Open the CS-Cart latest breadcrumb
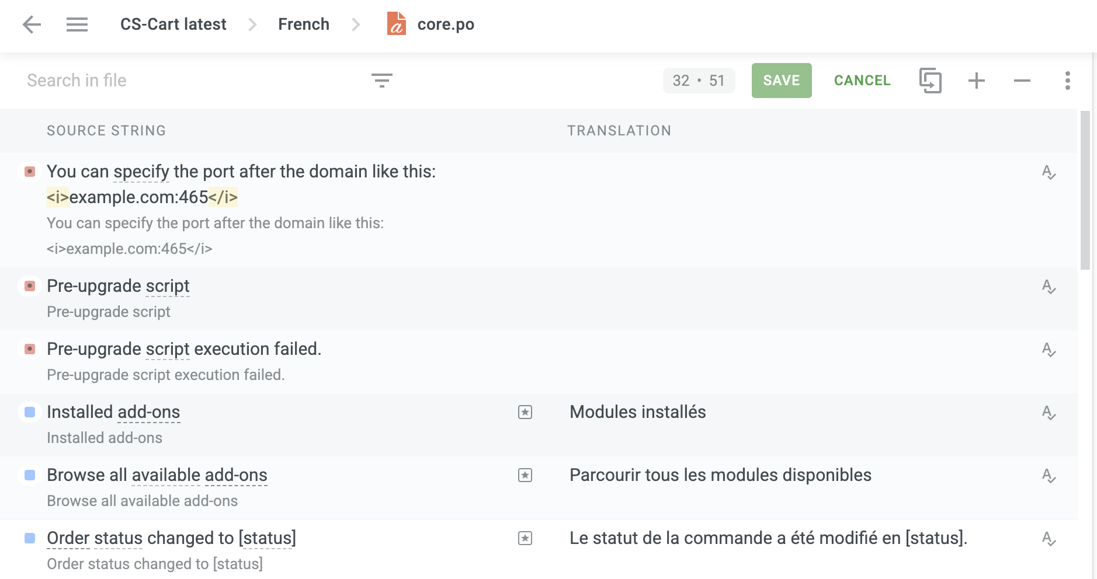Viewport: 1097px width, 579px height. [x=173, y=25]
